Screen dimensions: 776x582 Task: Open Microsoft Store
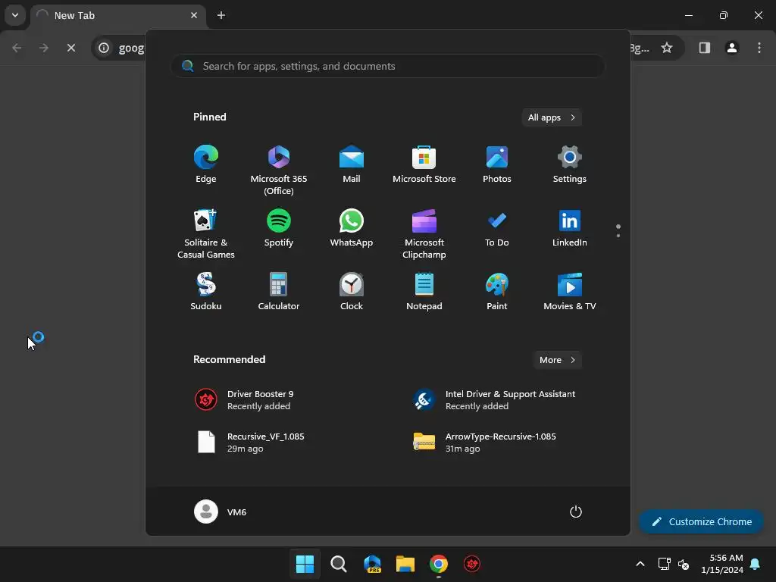(424, 164)
